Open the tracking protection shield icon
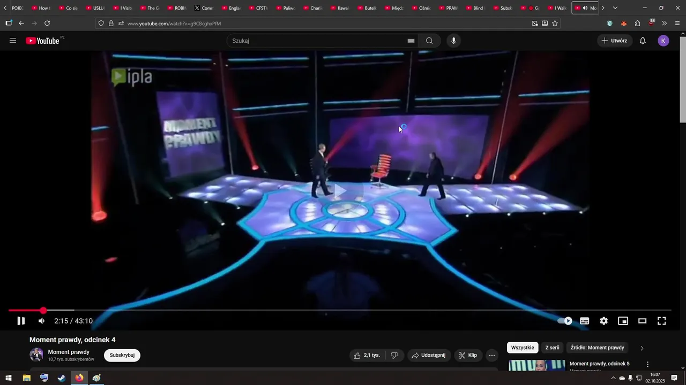 click(101, 23)
